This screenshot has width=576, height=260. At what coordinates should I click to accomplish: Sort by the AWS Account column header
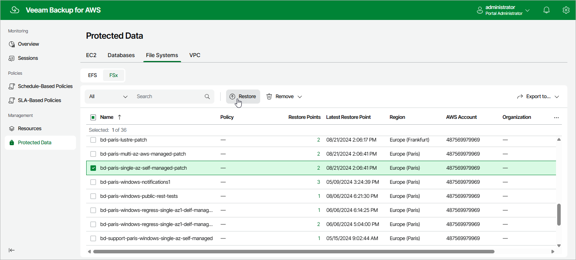pos(462,117)
